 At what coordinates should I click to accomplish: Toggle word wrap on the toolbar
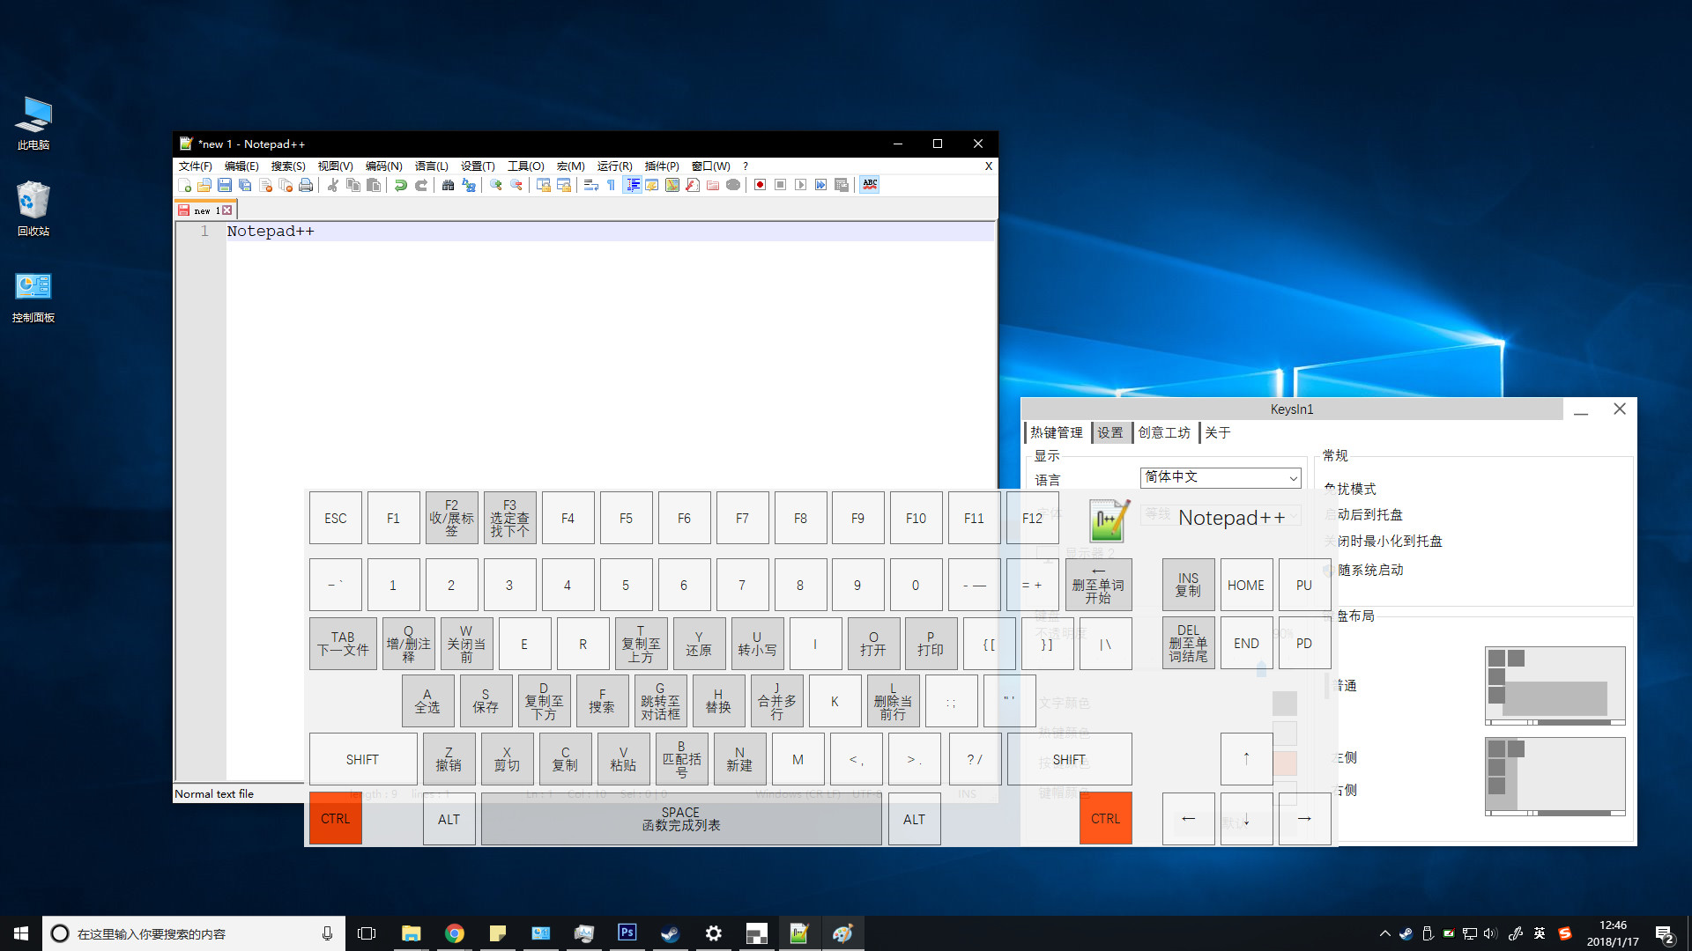tap(590, 185)
